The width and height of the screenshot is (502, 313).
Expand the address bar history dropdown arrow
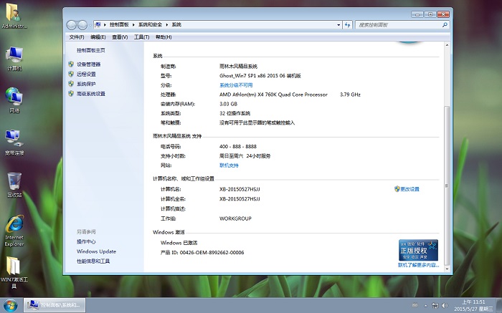click(x=338, y=24)
